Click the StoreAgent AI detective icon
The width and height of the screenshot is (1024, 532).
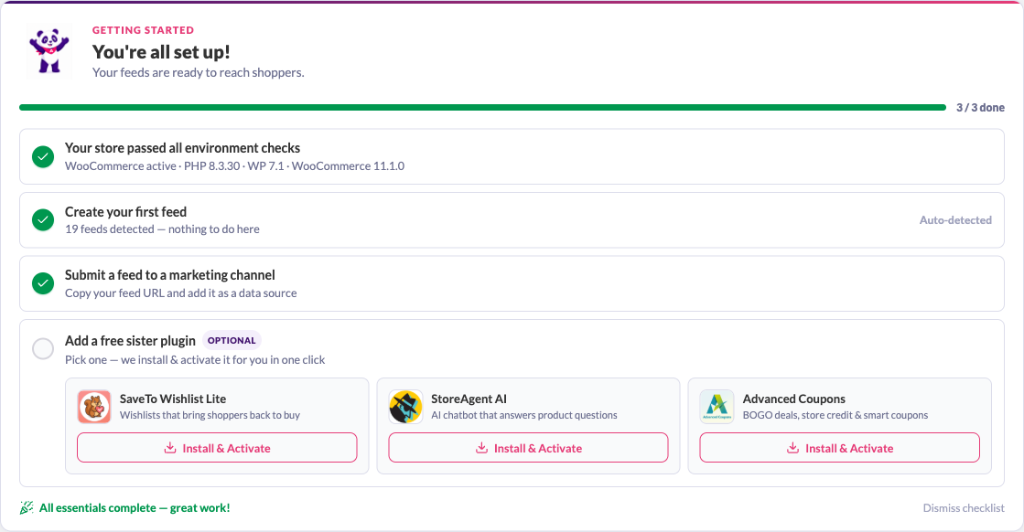(405, 407)
